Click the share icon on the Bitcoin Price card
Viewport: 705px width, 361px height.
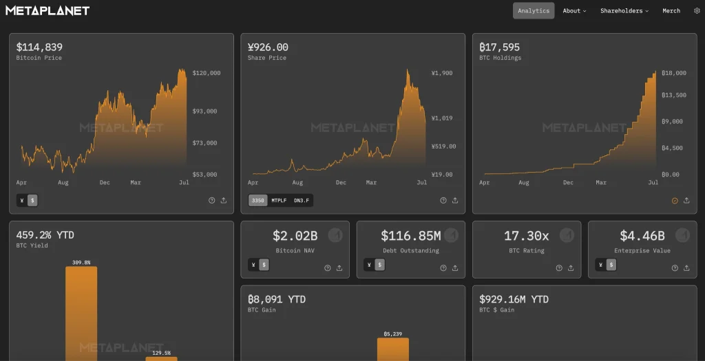(224, 201)
